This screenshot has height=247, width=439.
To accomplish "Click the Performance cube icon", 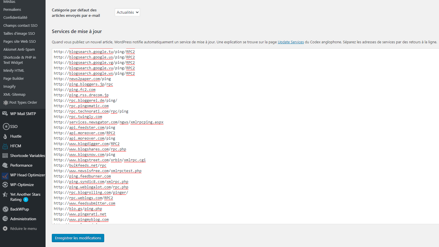I will click(5, 165).
